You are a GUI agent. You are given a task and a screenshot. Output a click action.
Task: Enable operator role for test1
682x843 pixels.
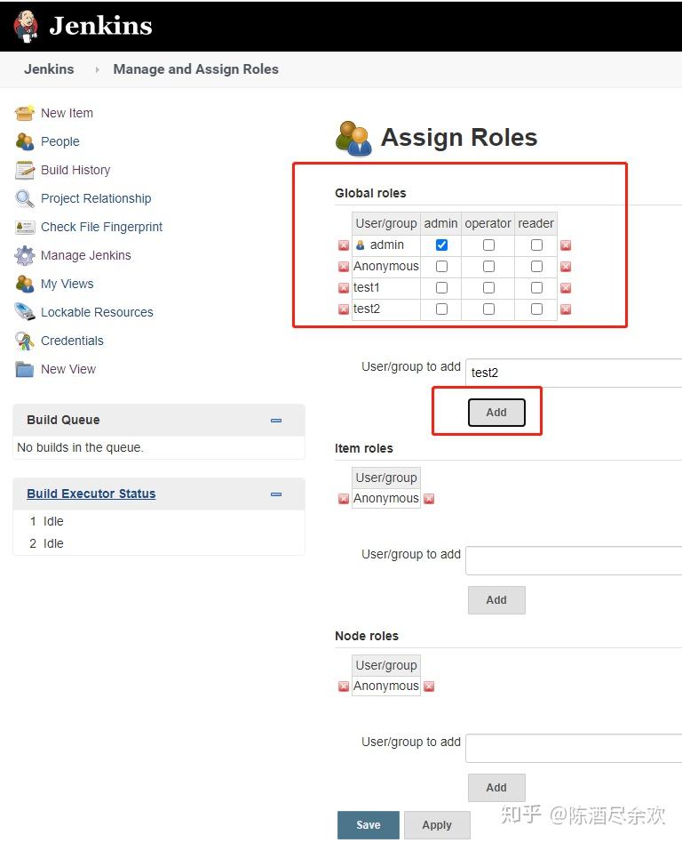pyautogui.click(x=488, y=287)
